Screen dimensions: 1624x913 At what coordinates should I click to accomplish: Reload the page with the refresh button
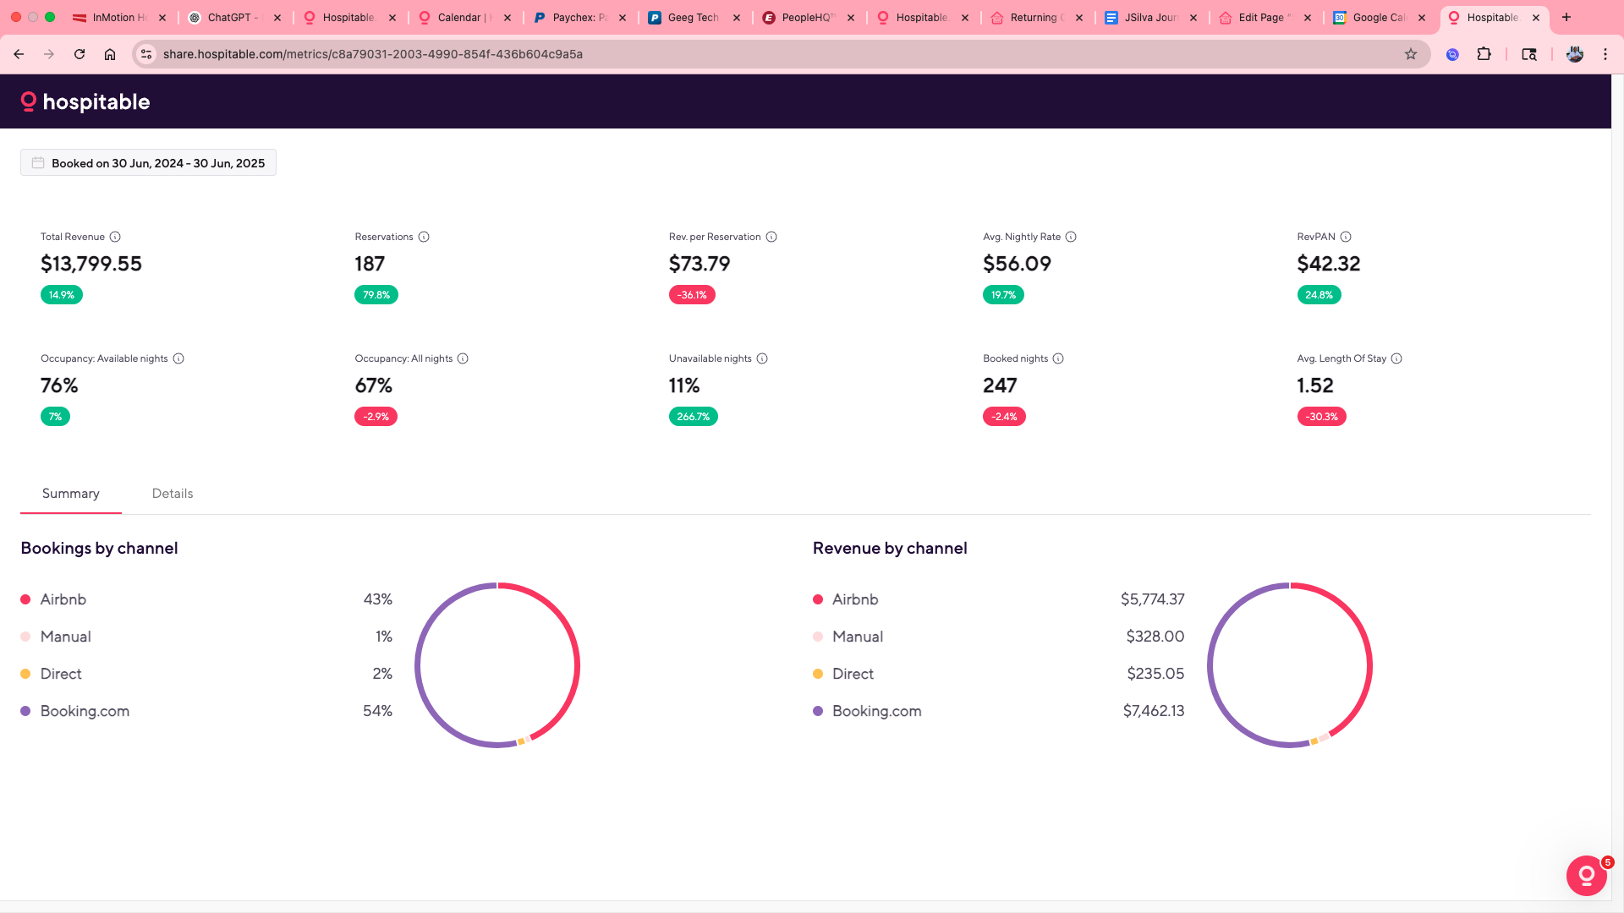80,54
